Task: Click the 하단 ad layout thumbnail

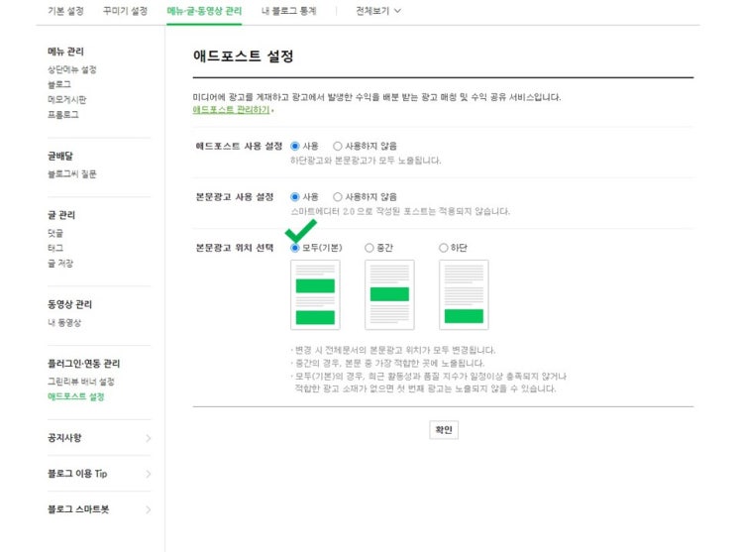Action: point(464,294)
